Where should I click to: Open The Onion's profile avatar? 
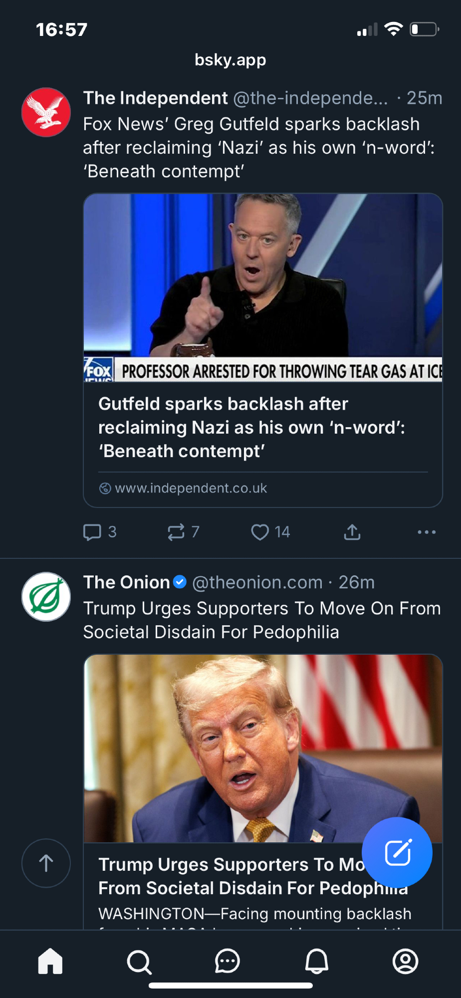[x=46, y=597]
